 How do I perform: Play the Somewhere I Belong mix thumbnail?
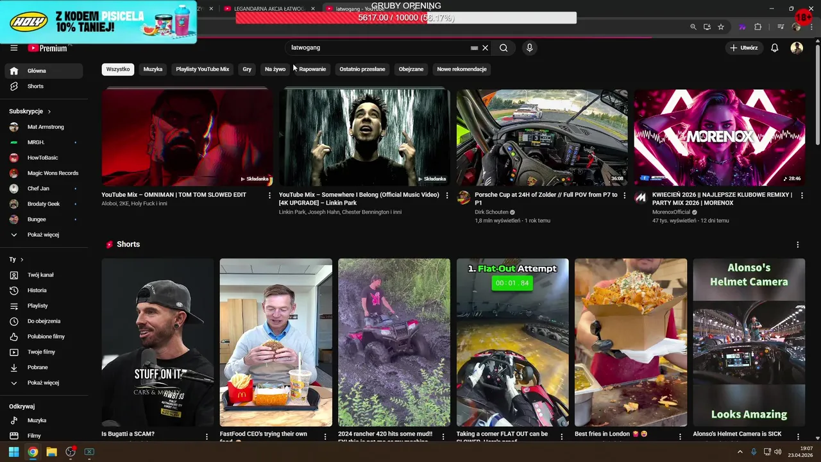pos(364,137)
